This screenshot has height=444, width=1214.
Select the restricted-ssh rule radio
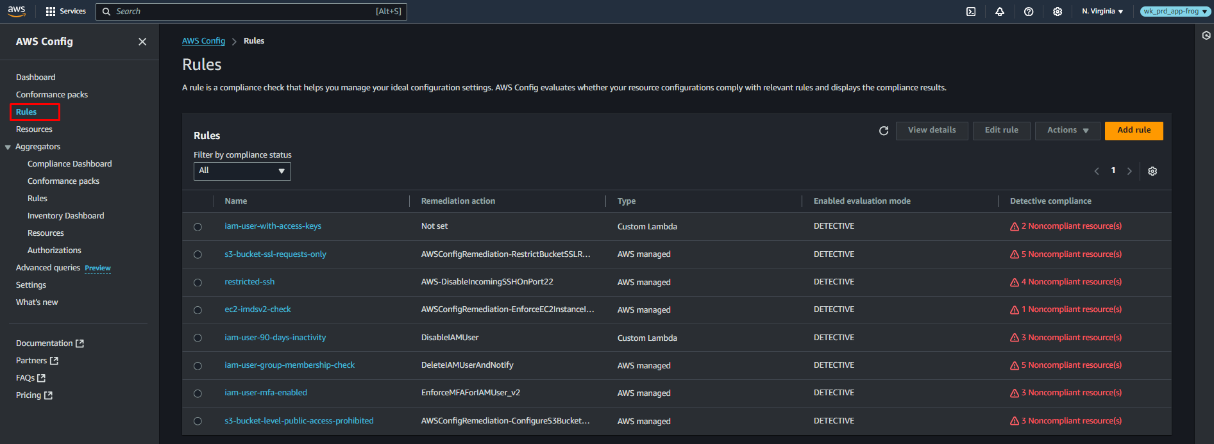tap(198, 283)
